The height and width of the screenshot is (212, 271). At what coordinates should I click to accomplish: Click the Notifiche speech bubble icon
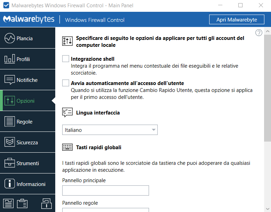point(9,80)
